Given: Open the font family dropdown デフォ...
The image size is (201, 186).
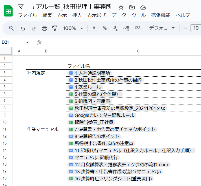Looking at the screenshot, I should (x=162, y=28).
